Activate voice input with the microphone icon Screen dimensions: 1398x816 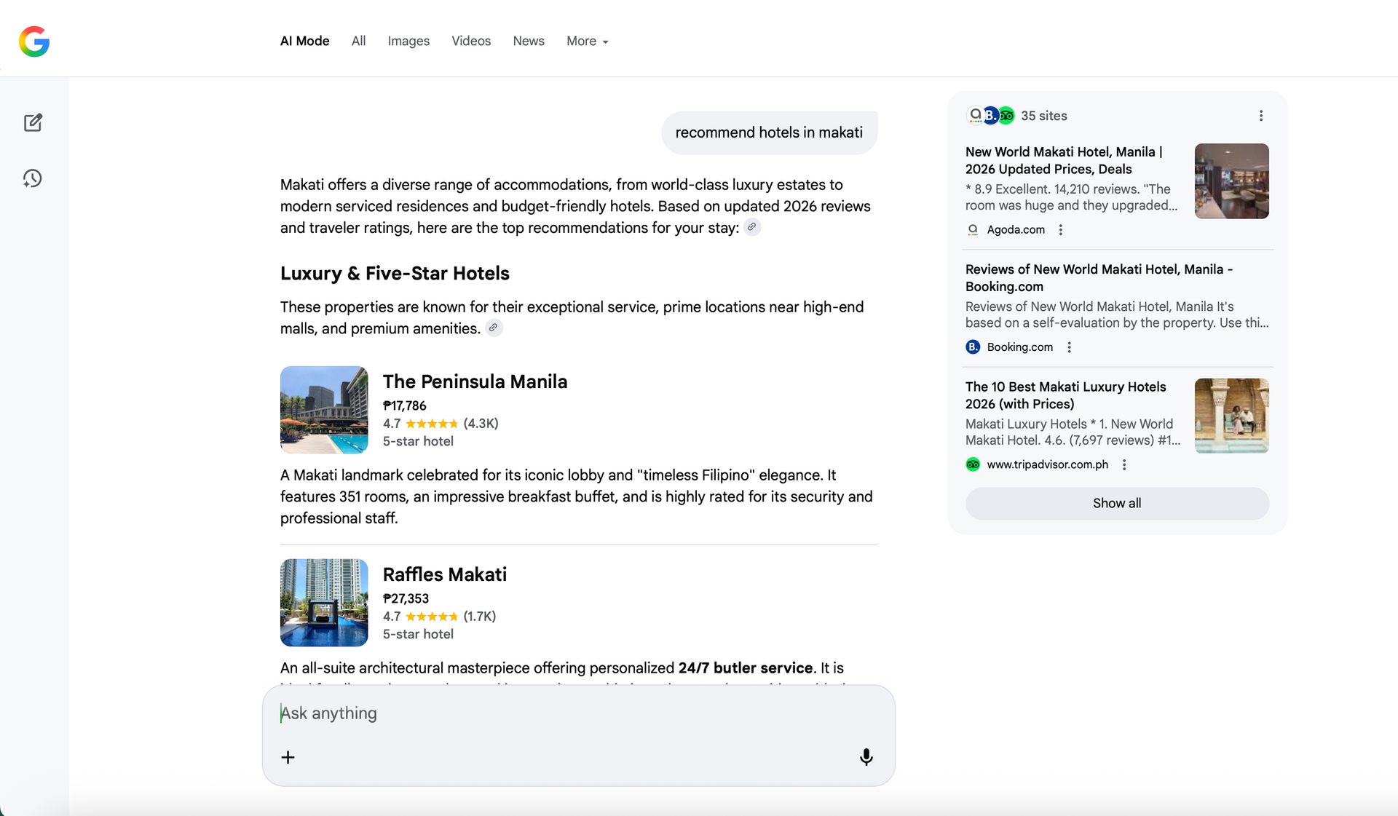click(x=866, y=757)
